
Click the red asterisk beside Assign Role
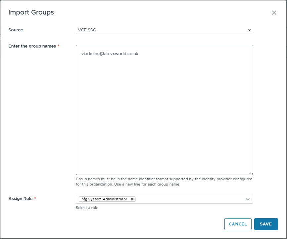pyautogui.click(x=35, y=199)
